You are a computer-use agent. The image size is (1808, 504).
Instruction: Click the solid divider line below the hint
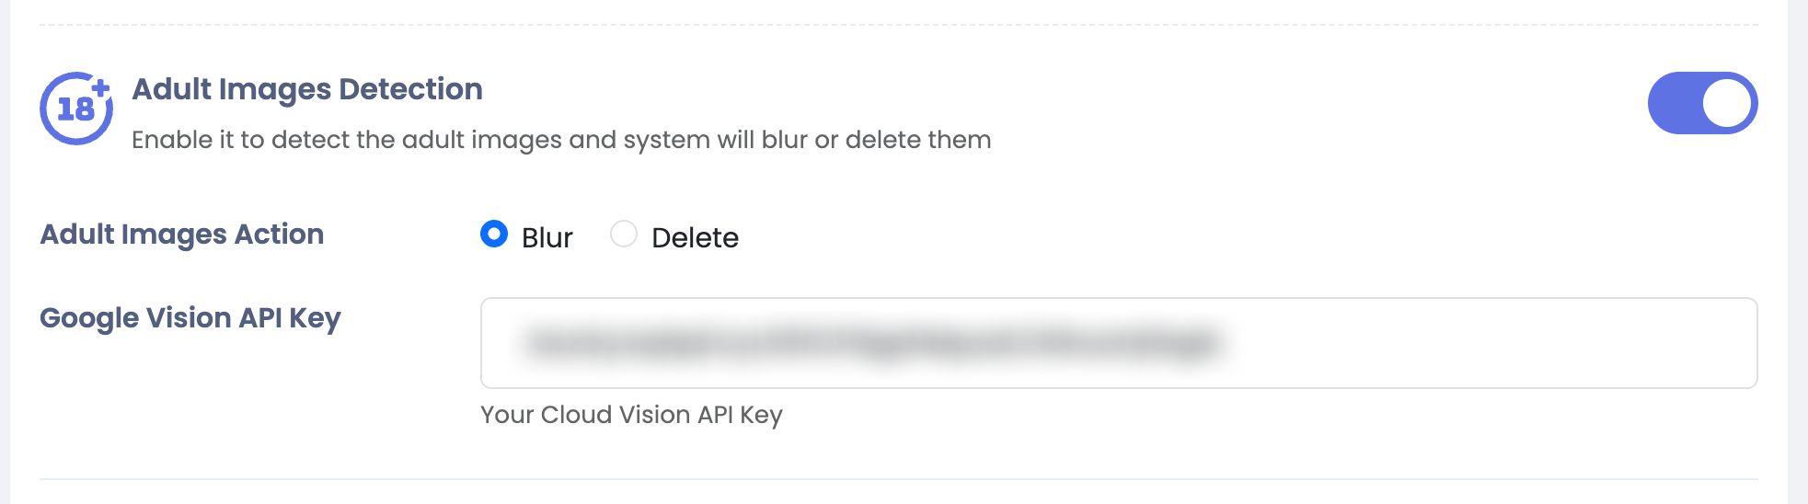pyautogui.click(x=898, y=479)
